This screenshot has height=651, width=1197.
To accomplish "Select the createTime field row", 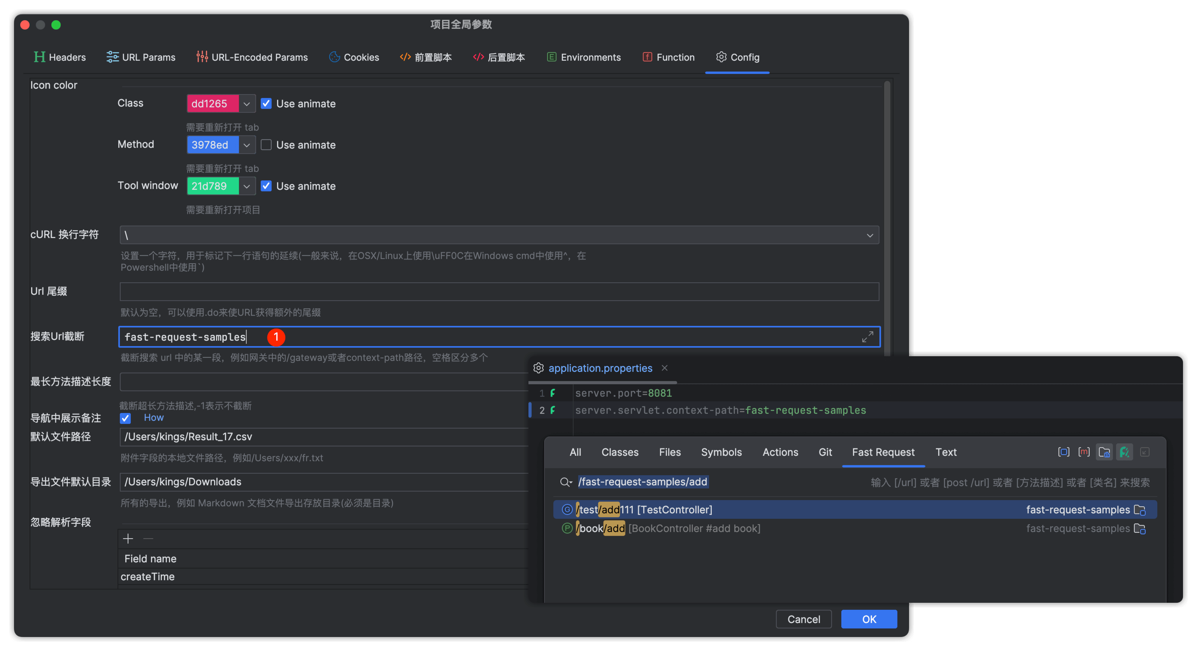I will (x=324, y=577).
